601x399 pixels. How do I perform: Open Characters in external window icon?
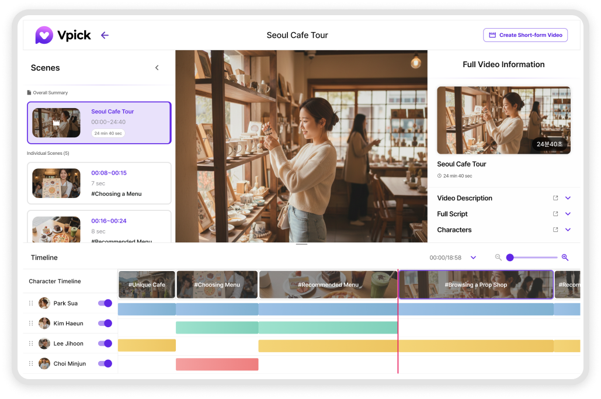(555, 230)
